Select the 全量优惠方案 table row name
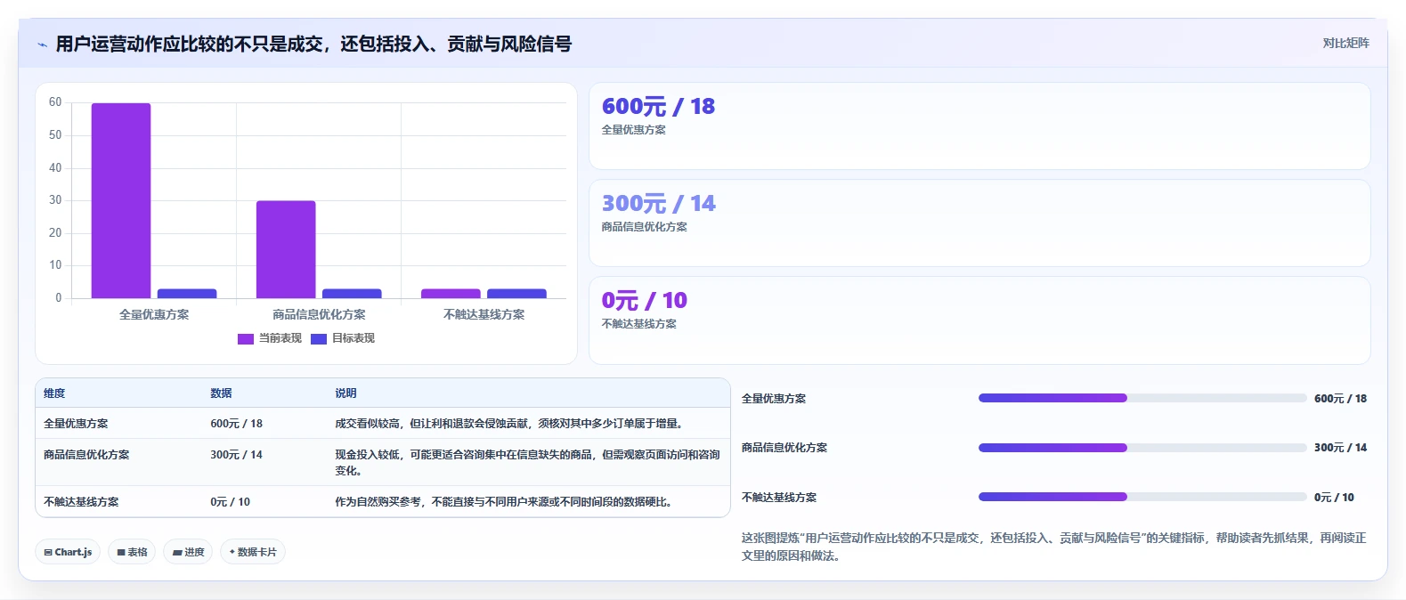This screenshot has height=600, width=1406. coord(76,424)
